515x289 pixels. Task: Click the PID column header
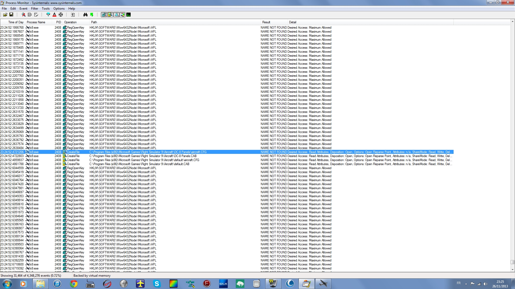[57, 22]
